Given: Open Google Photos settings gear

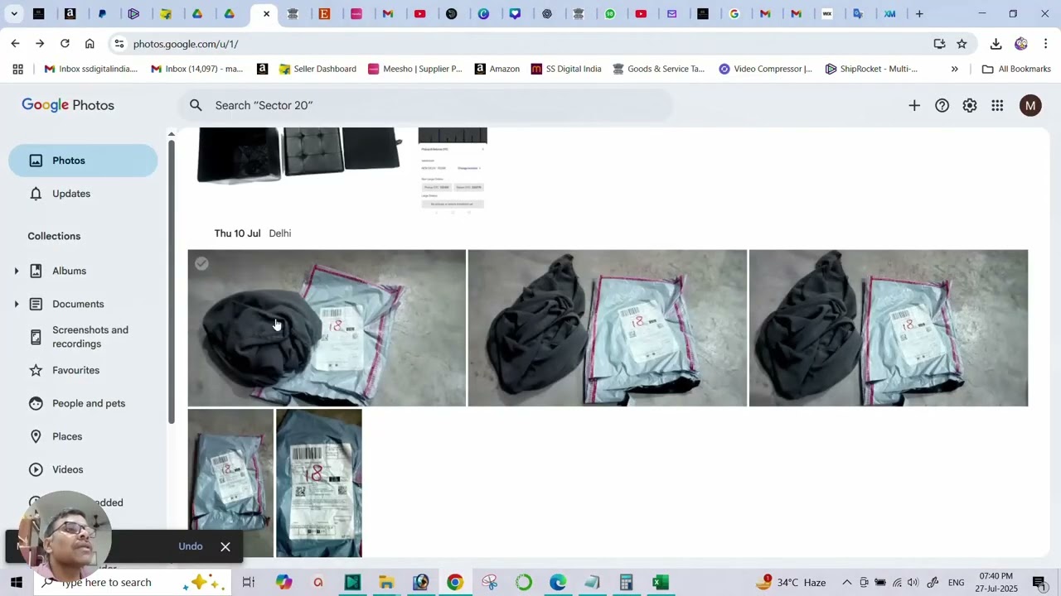Looking at the screenshot, I should coord(970,105).
